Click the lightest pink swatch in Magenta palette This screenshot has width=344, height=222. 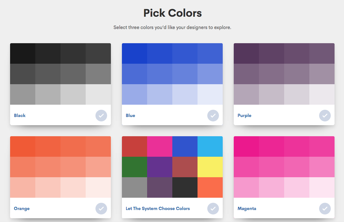click(322, 187)
